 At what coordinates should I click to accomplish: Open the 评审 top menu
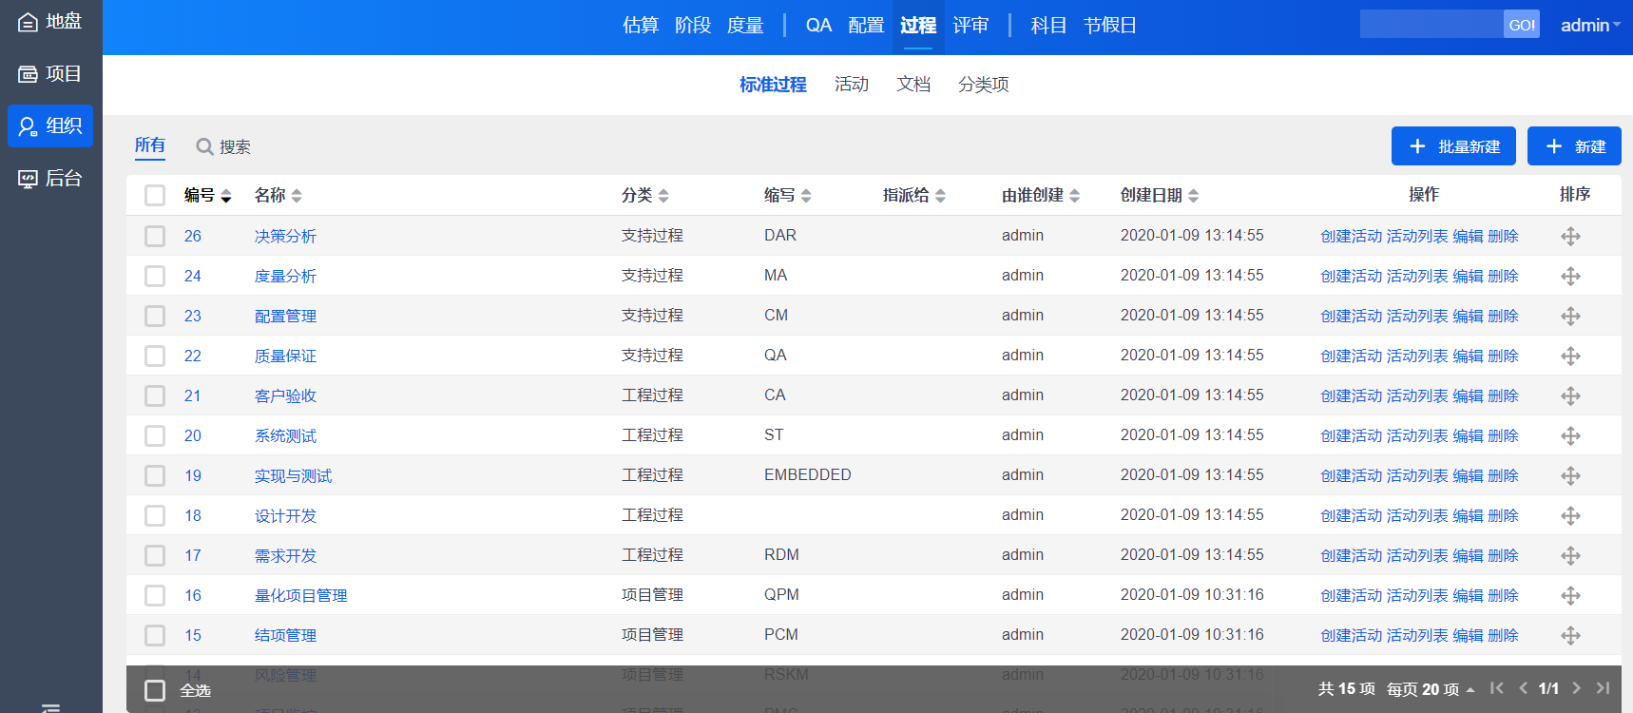pos(970,26)
